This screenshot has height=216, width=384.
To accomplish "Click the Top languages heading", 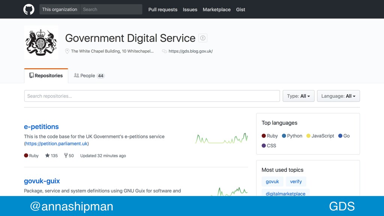I will tap(279, 123).
